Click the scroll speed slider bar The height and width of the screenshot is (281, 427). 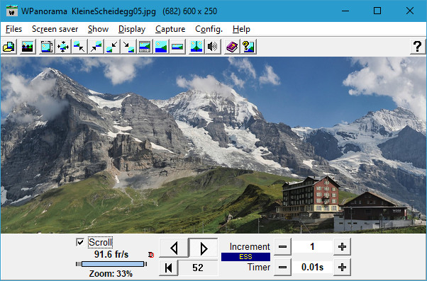[111, 264]
